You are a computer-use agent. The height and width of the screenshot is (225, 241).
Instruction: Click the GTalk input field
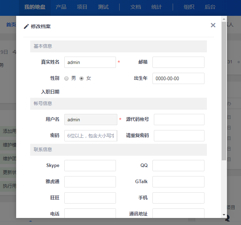point(178,182)
